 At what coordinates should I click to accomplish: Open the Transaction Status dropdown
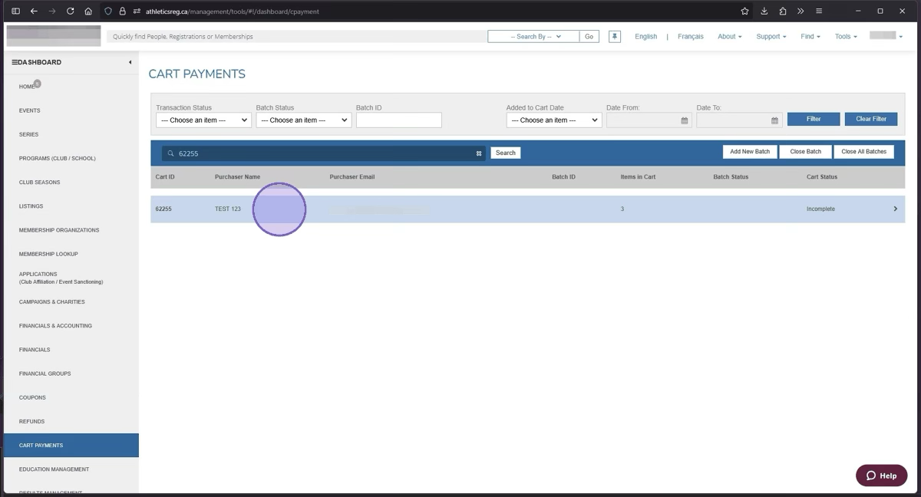(x=203, y=120)
